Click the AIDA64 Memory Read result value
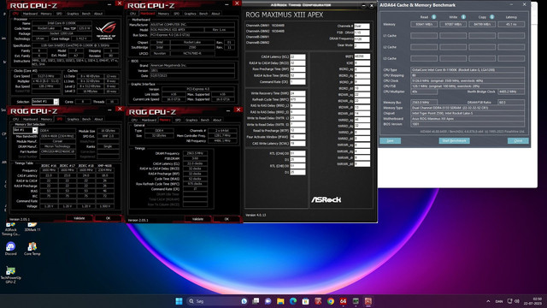 tap(424, 24)
